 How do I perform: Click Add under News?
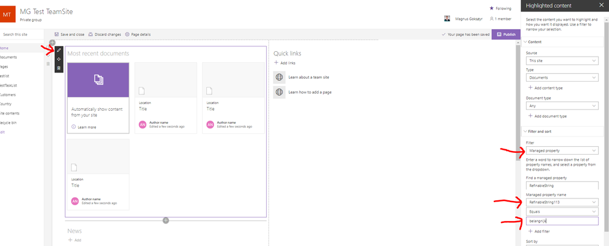point(75,240)
